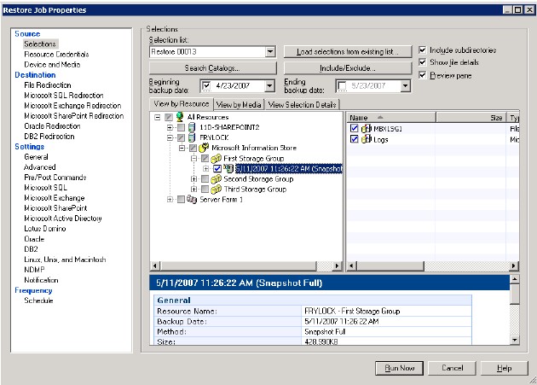Viewport: 537px width, 385px height.
Task: Toggle Preview pane checkbox
Action: pyautogui.click(x=423, y=75)
